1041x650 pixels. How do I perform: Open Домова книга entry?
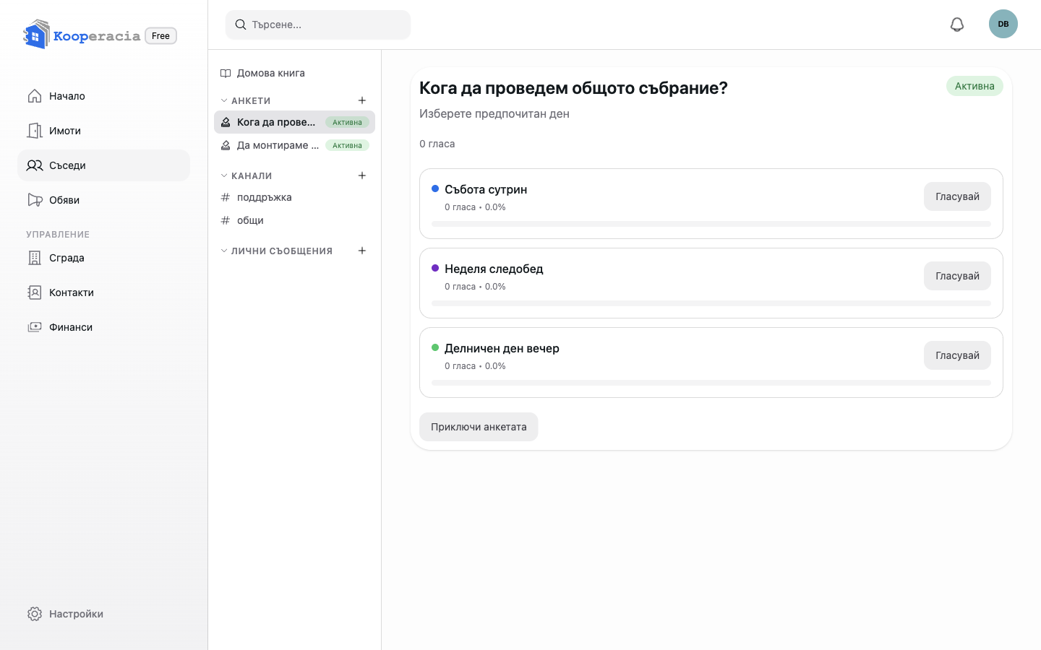294,73
